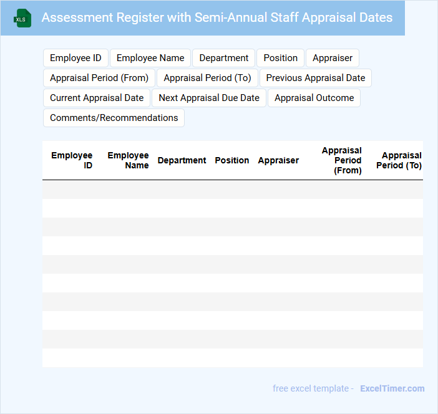Viewport: 438px width, 414px height.
Task: Click the Appraiser column header in table
Action: 278,160
